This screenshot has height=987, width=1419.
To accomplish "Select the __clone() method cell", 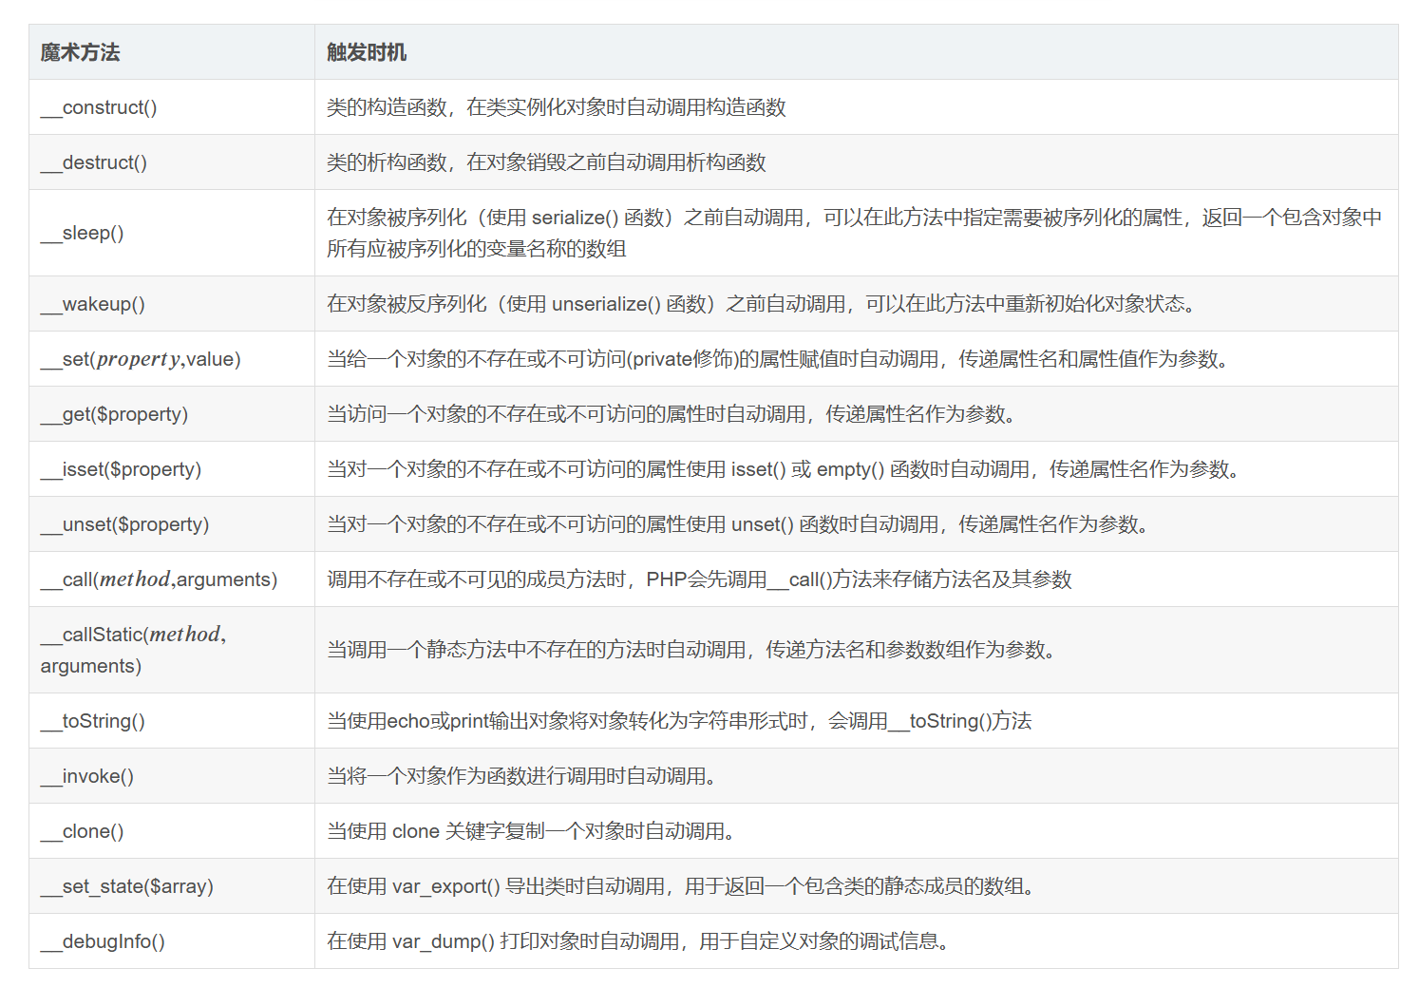I will [172, 831].
